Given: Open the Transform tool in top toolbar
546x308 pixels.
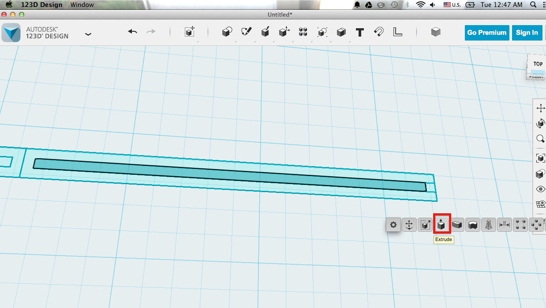Looking at the screenshot, I should coord(190,32).
